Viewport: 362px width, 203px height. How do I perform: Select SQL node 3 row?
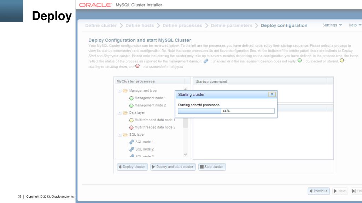point(141,156)
